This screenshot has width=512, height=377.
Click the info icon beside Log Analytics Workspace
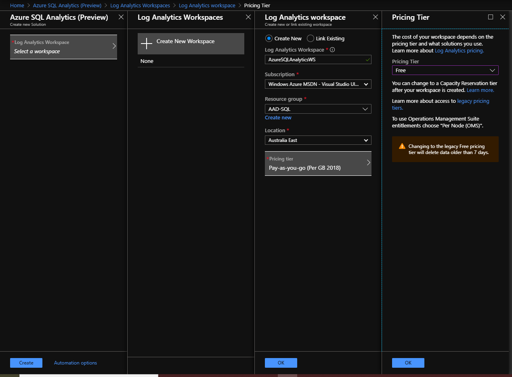[x=333, y=50]
